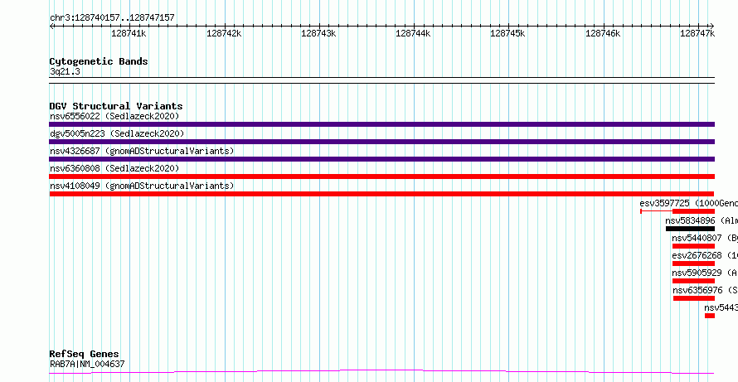This screenshot has height=382, width=738.
Task: Select the small red bar under nsv5443
Action: click(710, 316)
